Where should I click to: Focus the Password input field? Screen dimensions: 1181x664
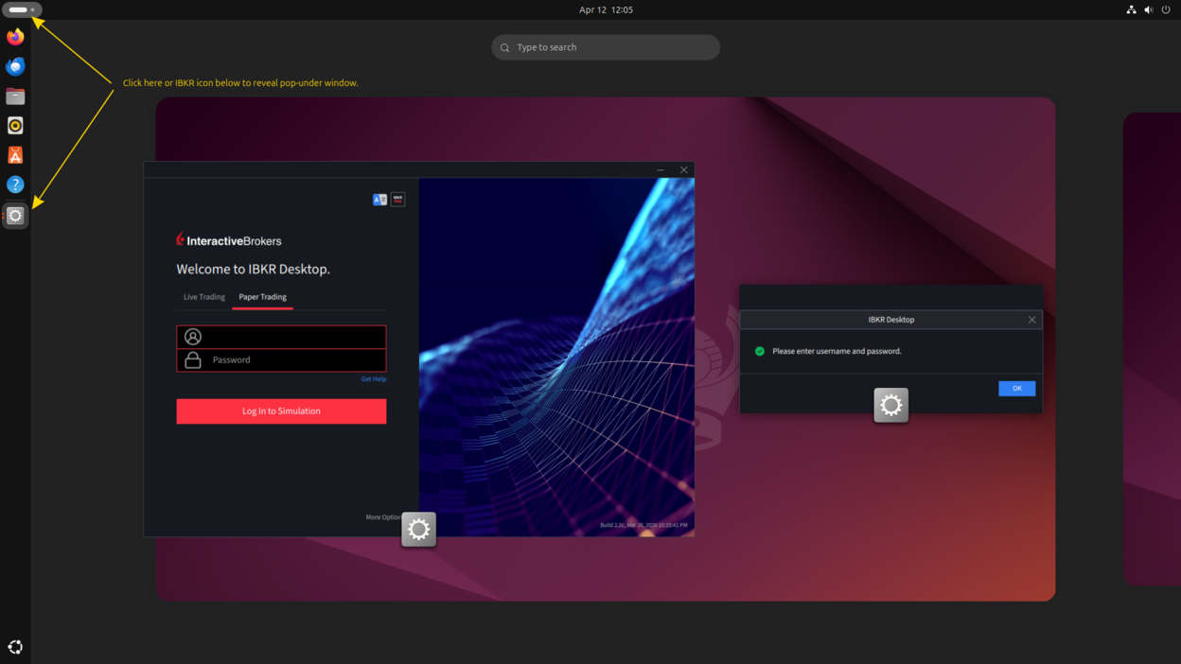click(x=281, y=360)
